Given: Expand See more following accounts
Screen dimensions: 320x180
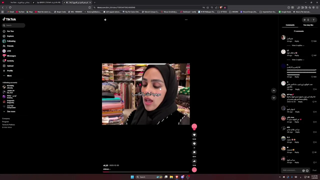Looking at the screenshot, I should tap(11, 111).
